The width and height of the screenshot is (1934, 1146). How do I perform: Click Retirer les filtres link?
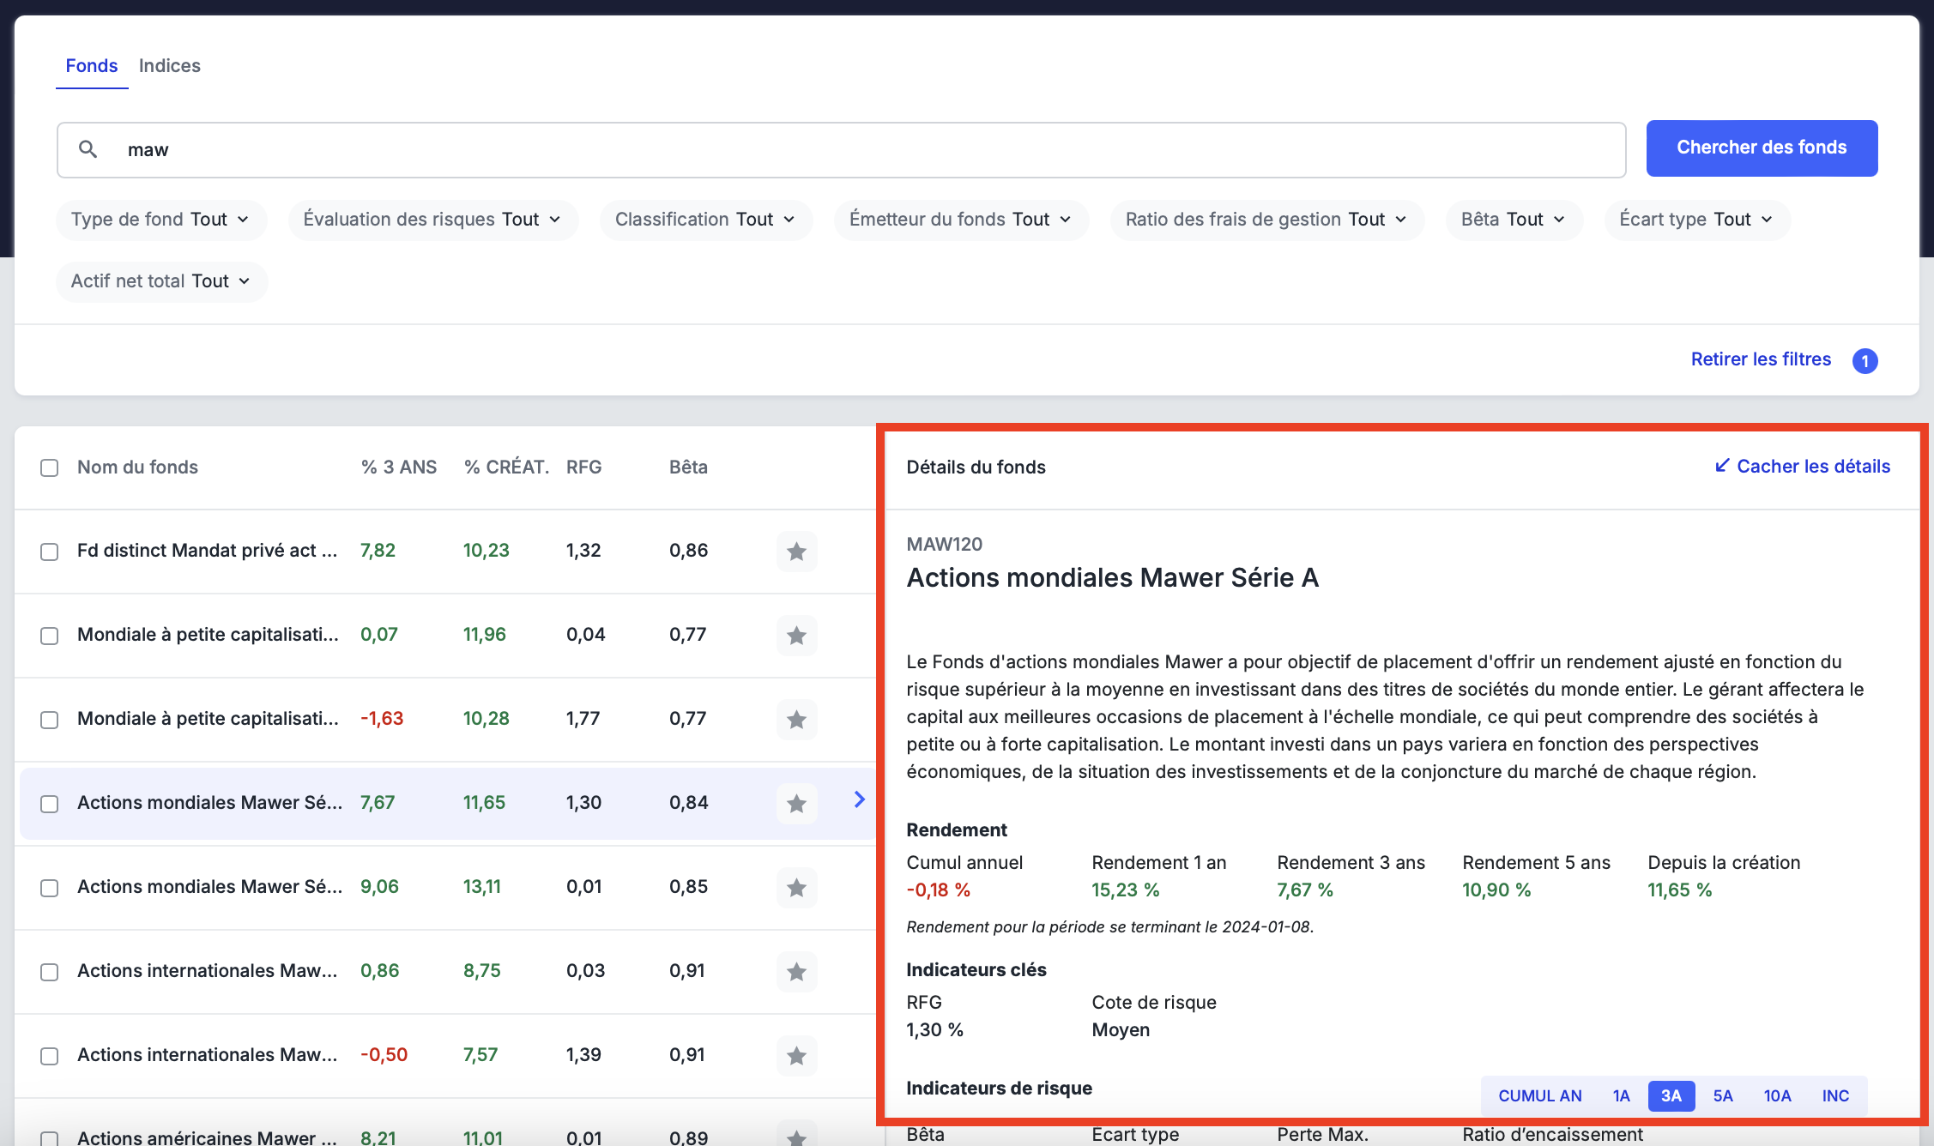click(x=1761, y=359)
